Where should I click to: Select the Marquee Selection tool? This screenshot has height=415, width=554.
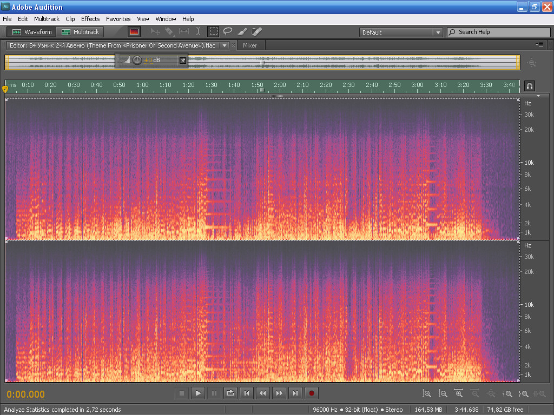click(214, 32)
